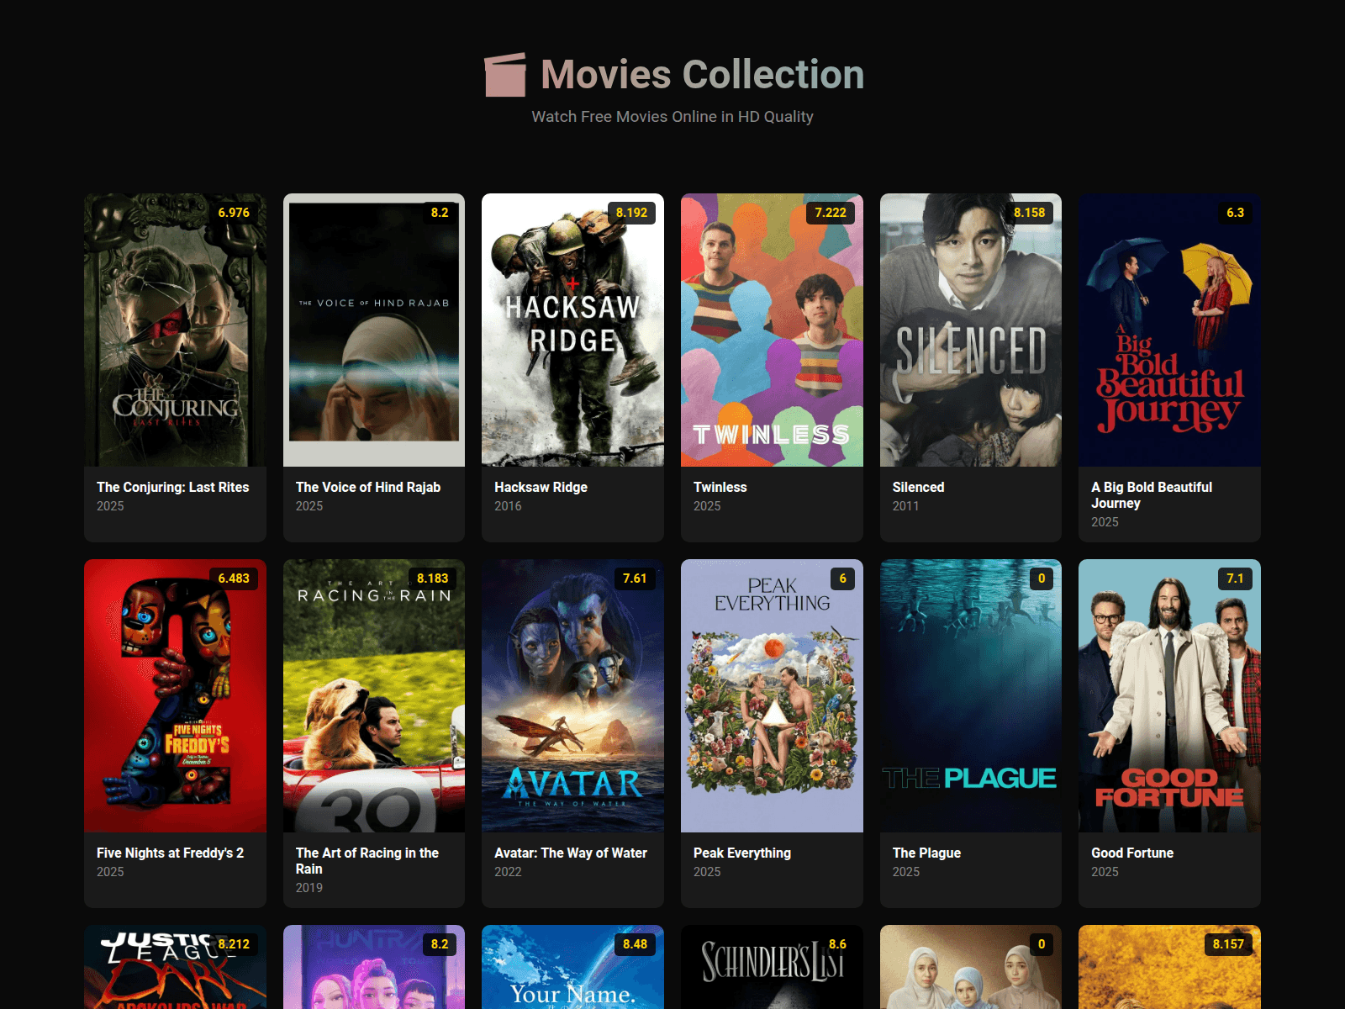Image resolution: width=1345 pixels, height=1009 pixels.
Task: Open Five Nights at Freddy's 2 poster
Action: pyautogui.click(x=175, y=695)
